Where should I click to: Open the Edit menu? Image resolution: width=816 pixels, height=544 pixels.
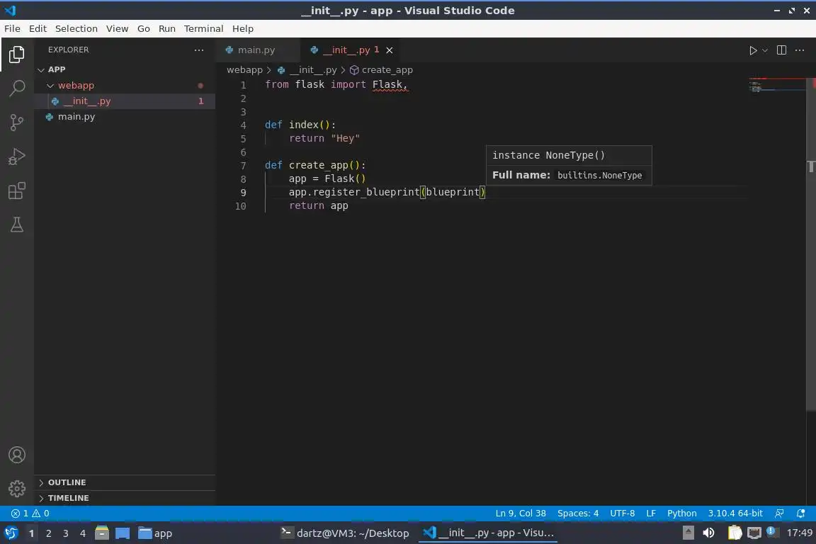tap(38, 28)
